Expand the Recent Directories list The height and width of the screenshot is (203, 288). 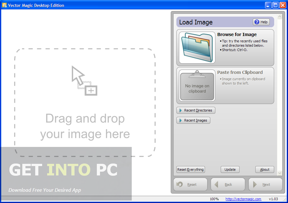coord(196,110)
